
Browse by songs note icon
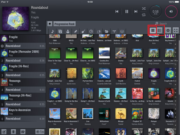click(x=53, y=31)
